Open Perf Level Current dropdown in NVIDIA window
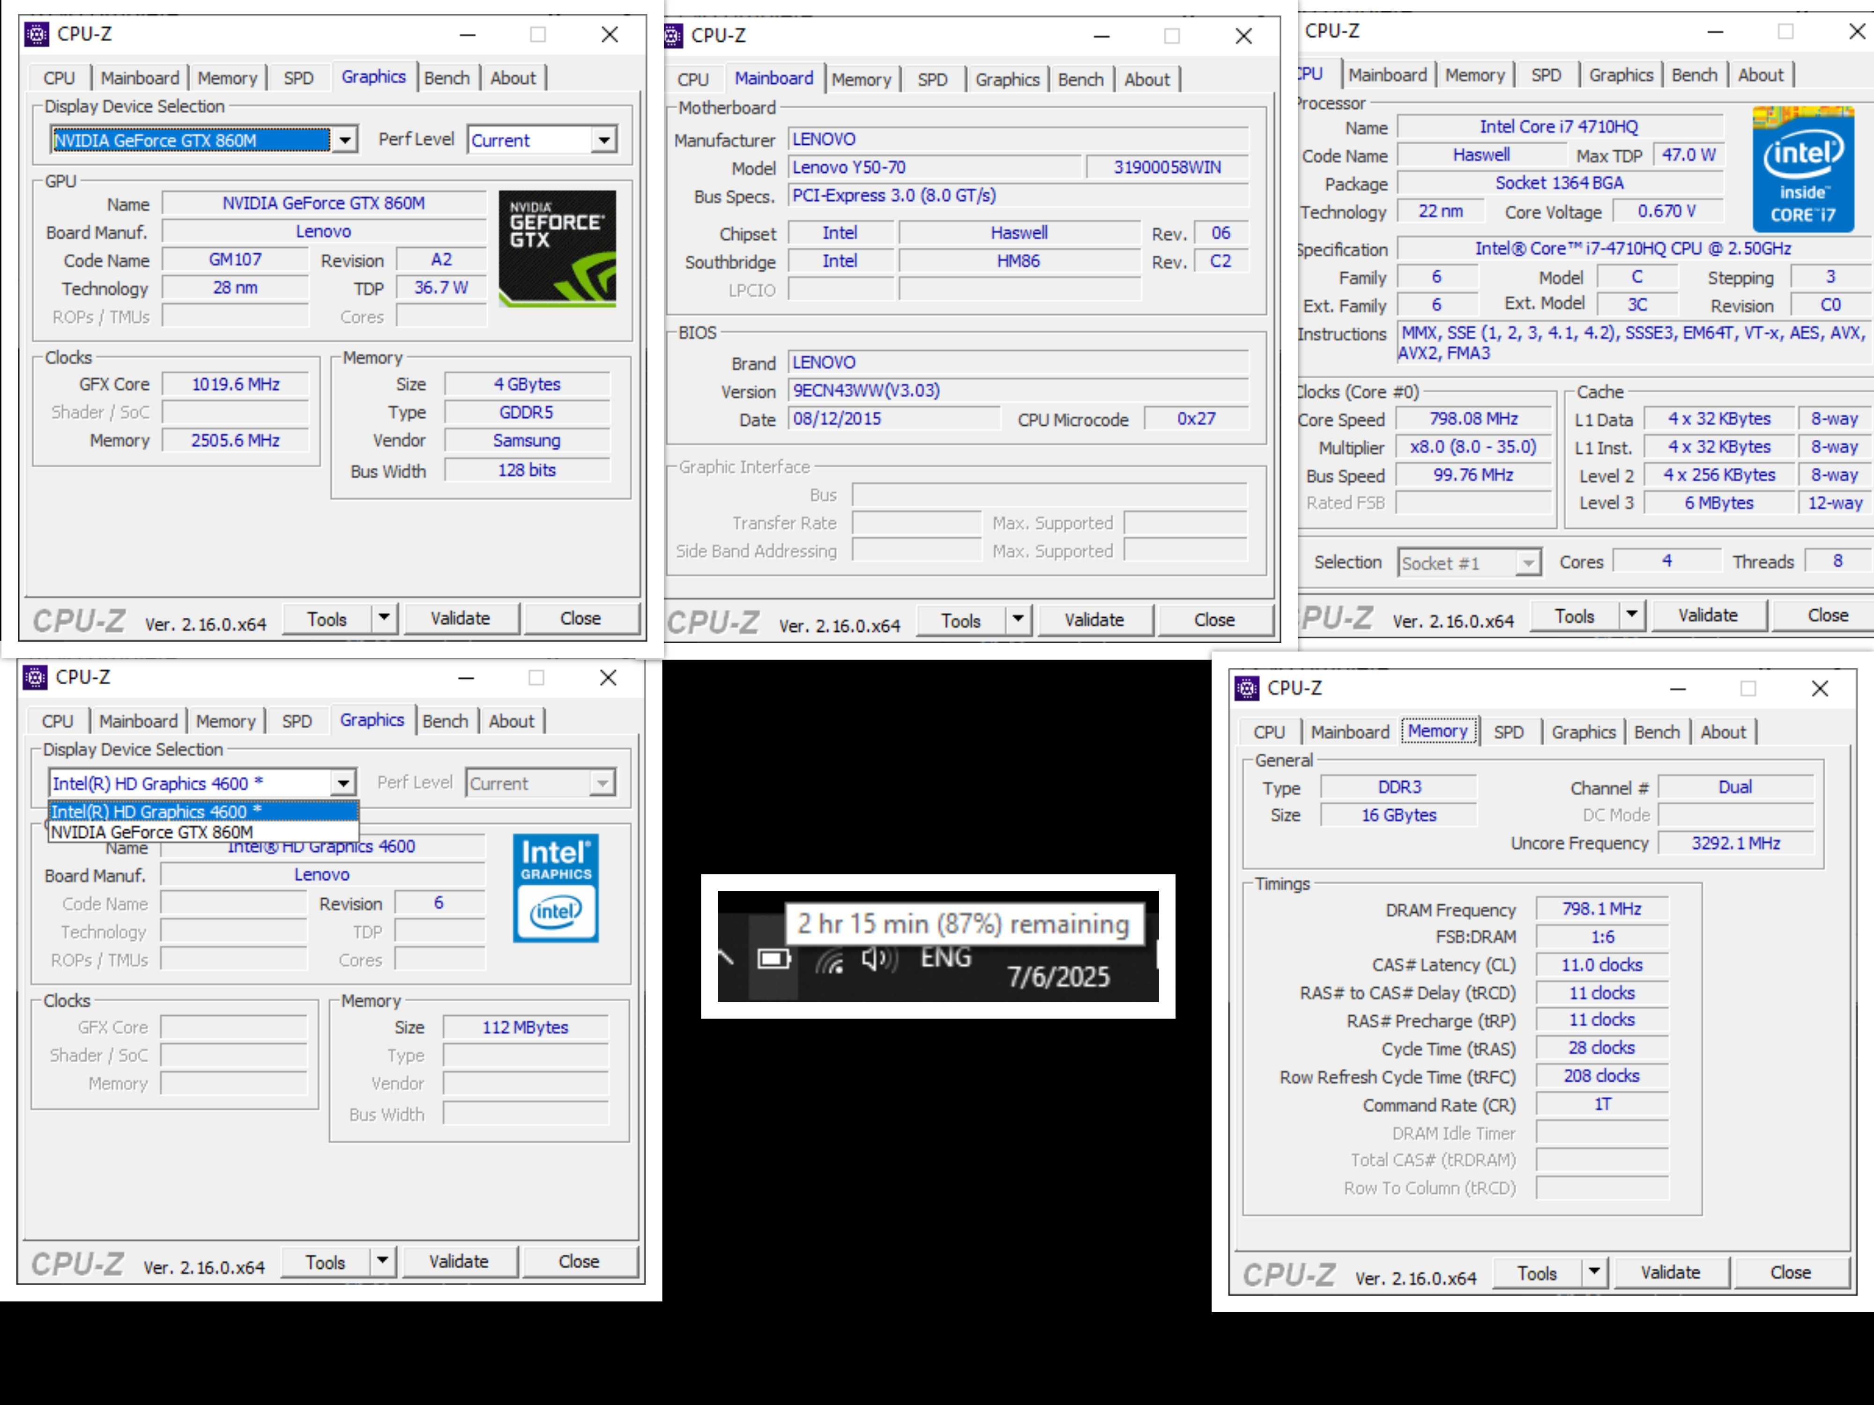 pyautogui.click(x=603, y=140)
